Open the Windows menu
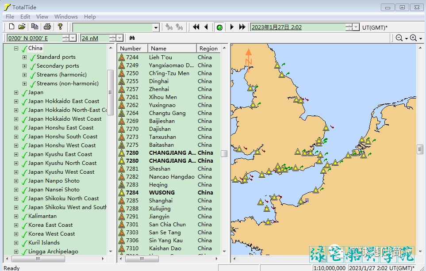Image resolution: width=426 pixels, height=271 pixels. [x=66, y=16]
